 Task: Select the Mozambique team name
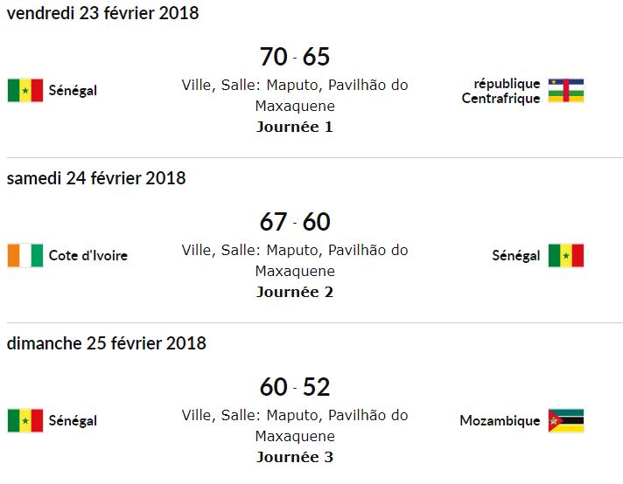click(x=500, y=421)
